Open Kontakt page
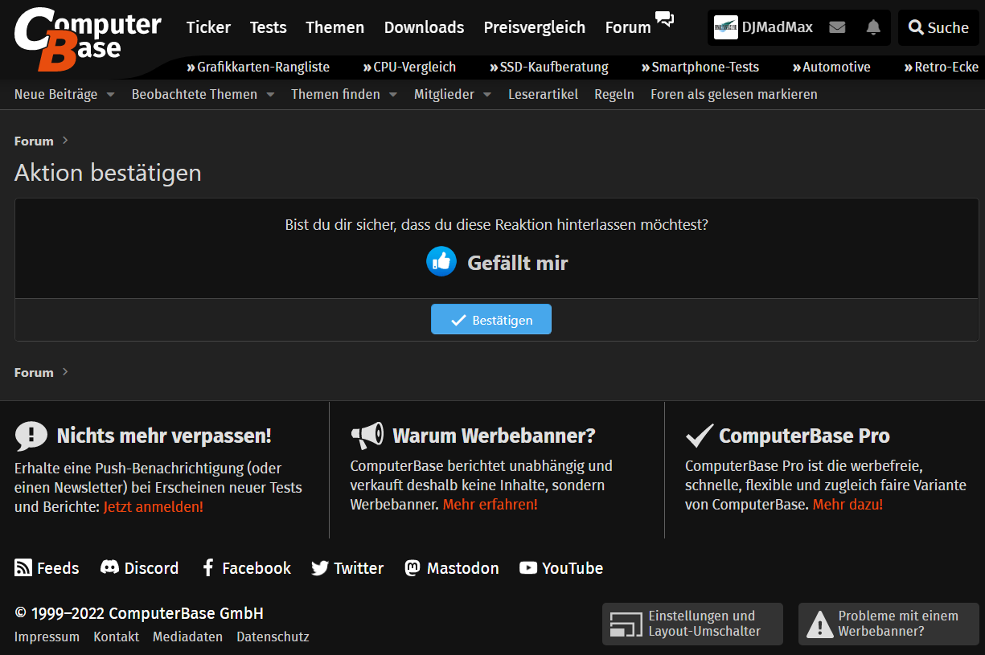 [117, 637]
